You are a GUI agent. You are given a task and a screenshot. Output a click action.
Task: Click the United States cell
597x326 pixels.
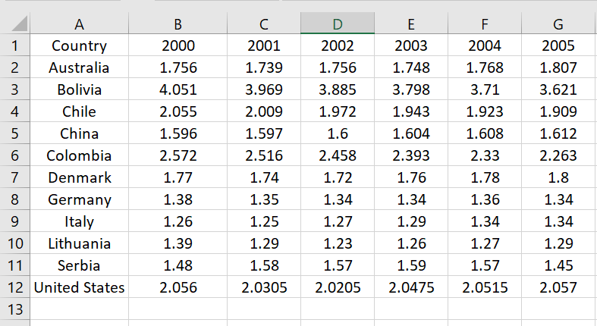(x=79, y=288)
